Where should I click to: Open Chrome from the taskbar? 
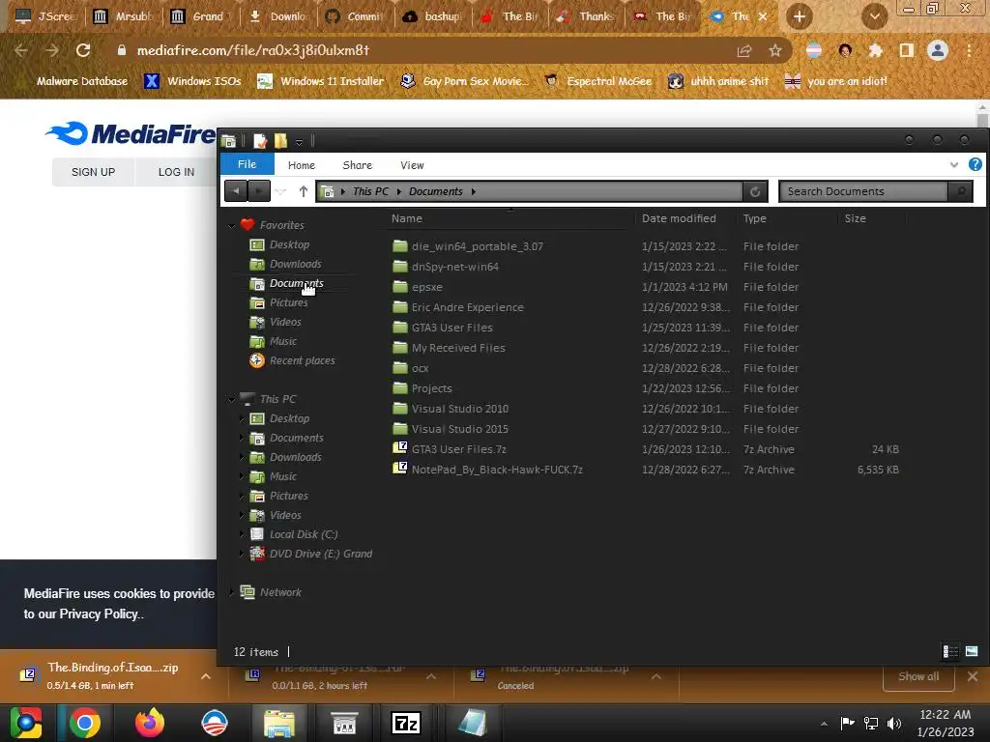click(85, 723)
